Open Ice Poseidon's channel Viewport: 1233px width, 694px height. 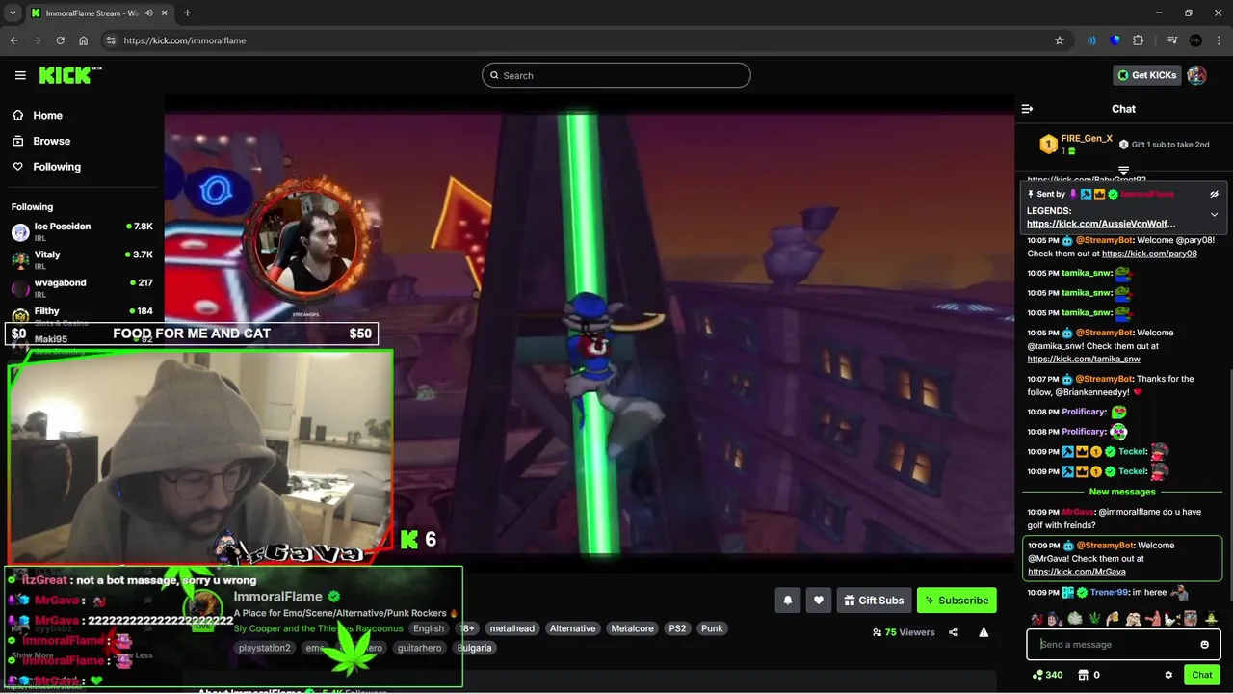pyautogui.click(x=82, y=231)
